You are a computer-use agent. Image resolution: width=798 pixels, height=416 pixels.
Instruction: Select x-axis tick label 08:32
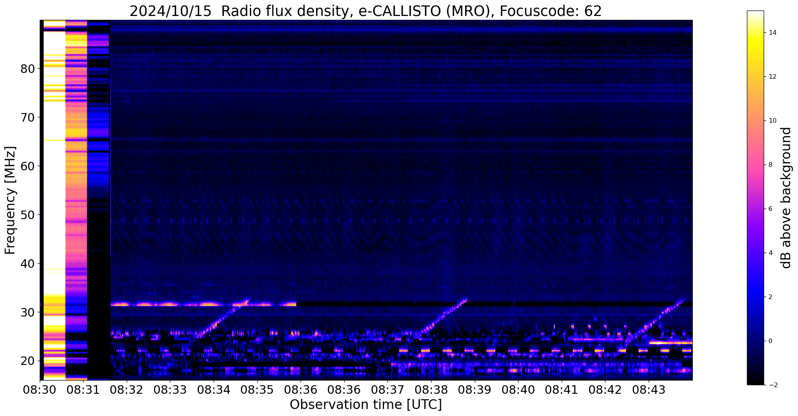coord(127,390)
